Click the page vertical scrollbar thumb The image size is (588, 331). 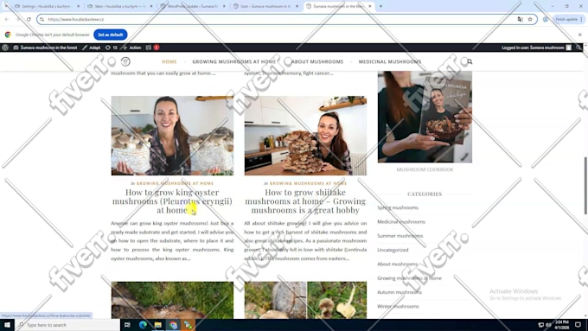585,185
